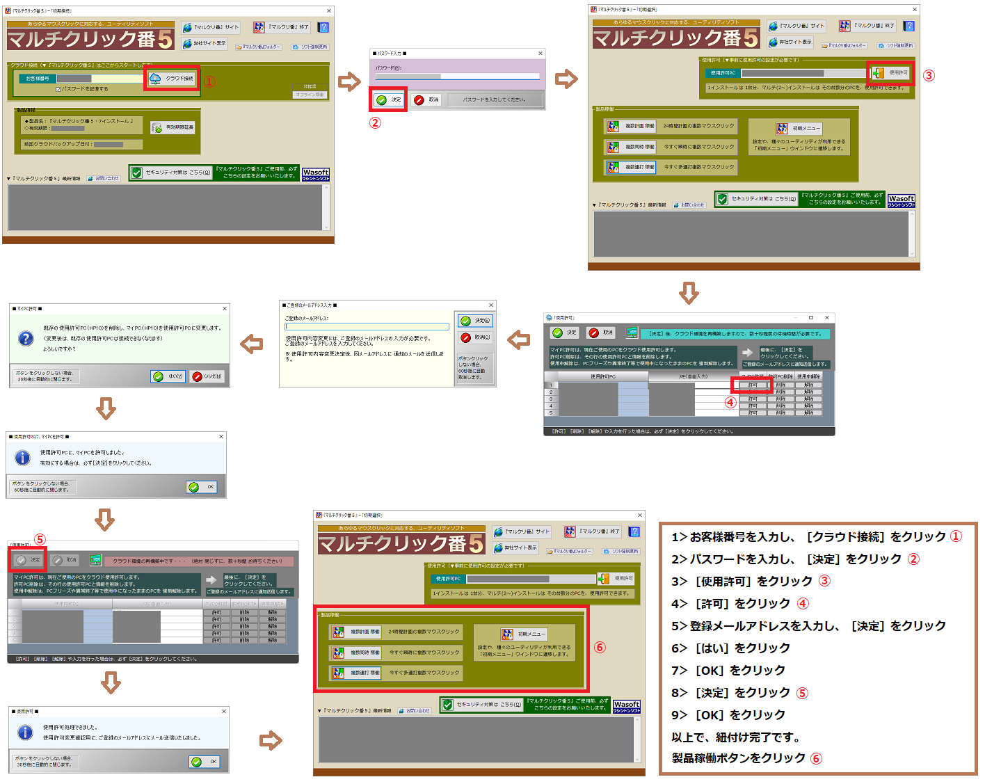This screenshot has width=985, height=784.
Task: Click the お客様番号 input field
Action: 100,79
